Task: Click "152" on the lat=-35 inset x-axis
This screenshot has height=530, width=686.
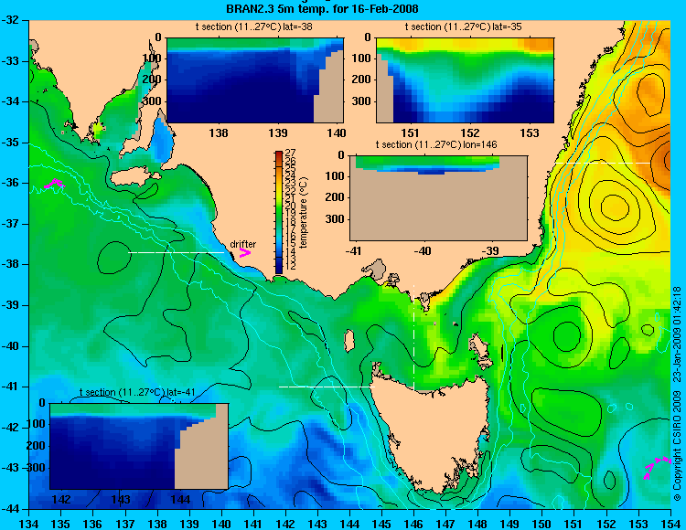Action: point(470,132)
